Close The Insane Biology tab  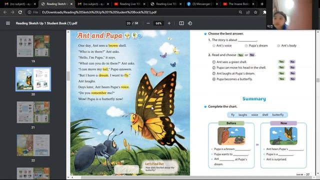(253, 4)
